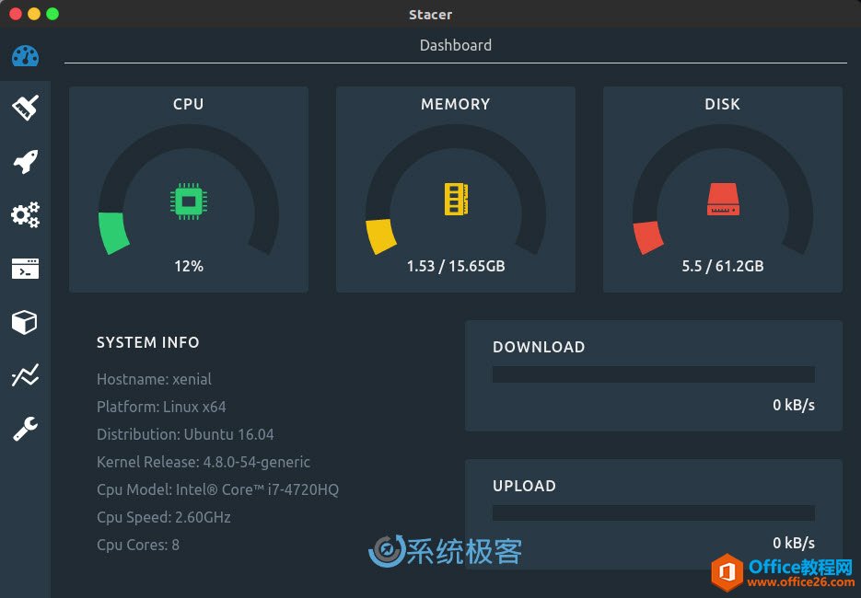Maximize the window with green button
The image size is (861, 598).
point(52,14)
